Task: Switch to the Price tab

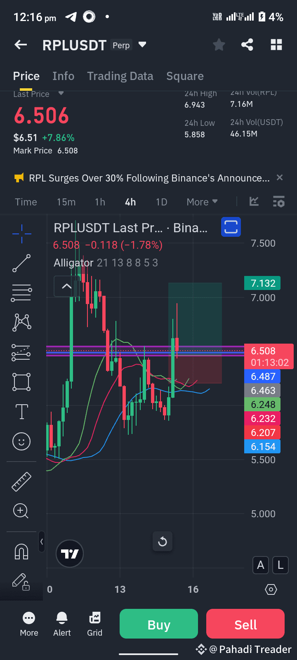Action: (x=26, y=76)
